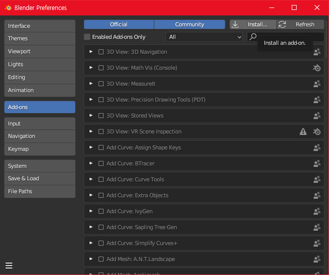The width and height of the screenshot is (329, 275).
Task: Click community icon on Simplify Curves+ row
Action: click(x=317, y=243)
